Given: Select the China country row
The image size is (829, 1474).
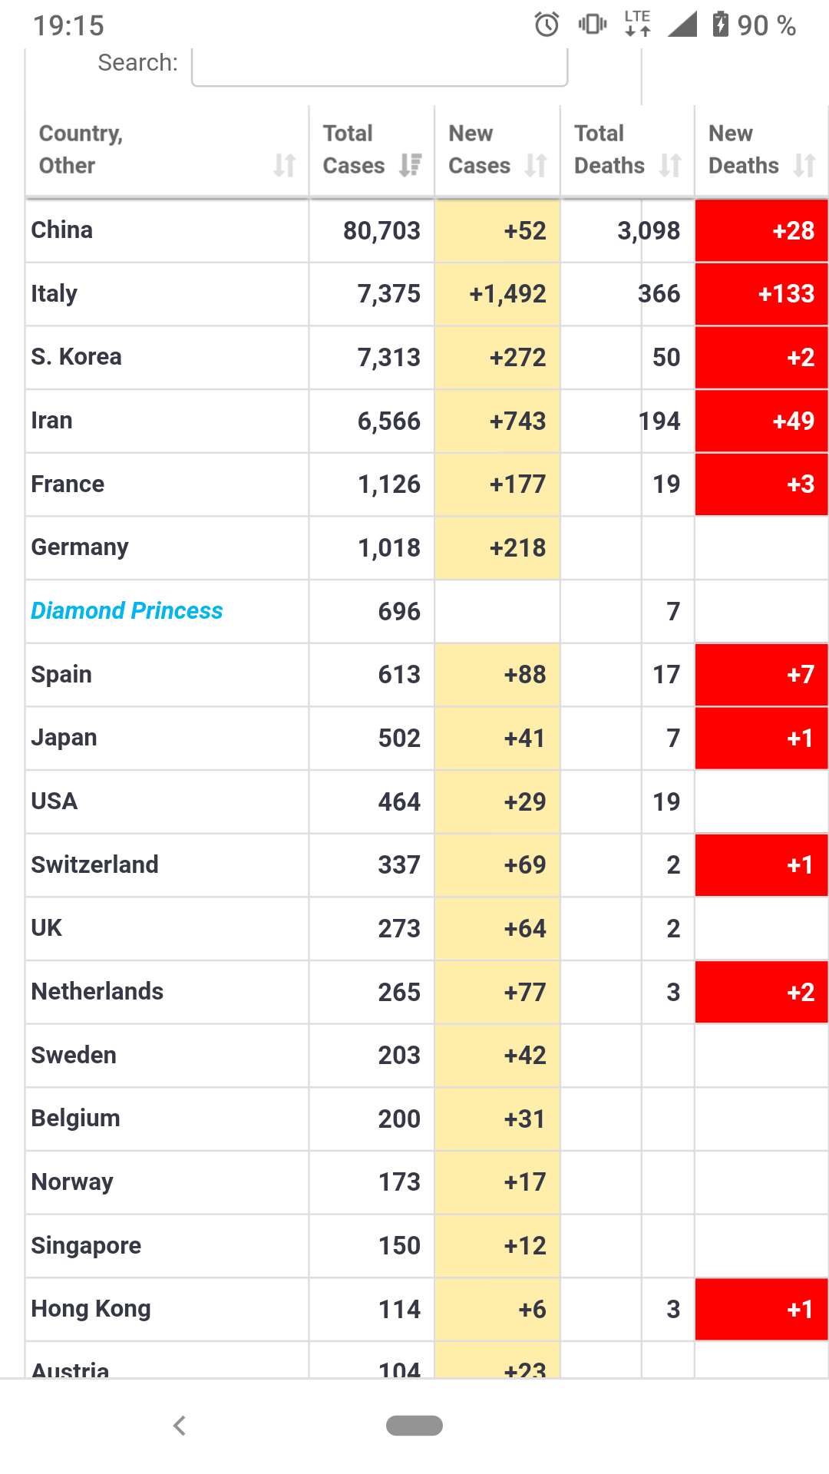Looking at the screenshot, I should click(62, 230).
